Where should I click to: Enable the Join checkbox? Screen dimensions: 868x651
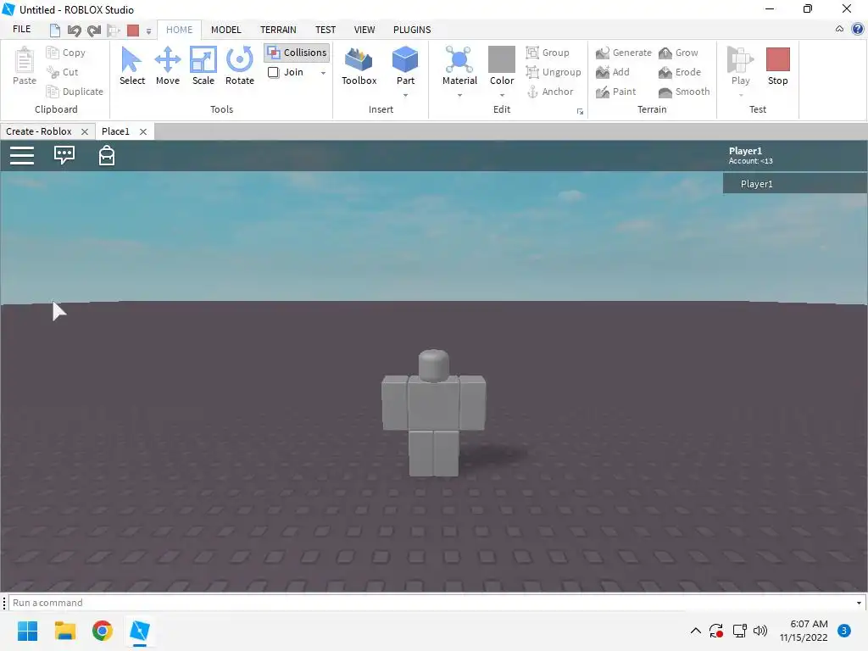coord(274,72)
